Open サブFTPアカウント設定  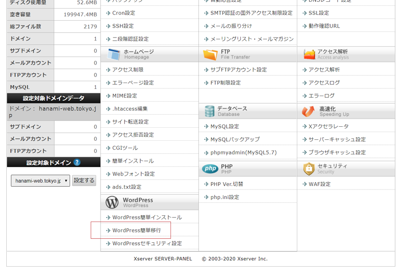tap(239, 69)
